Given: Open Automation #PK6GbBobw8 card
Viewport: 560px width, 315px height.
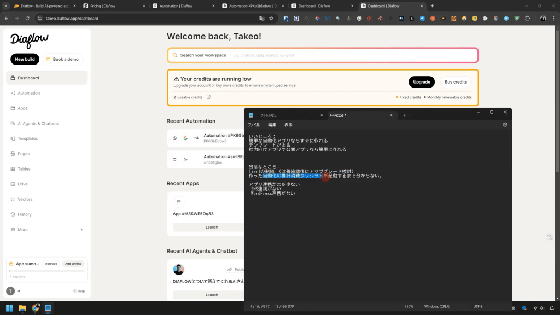Looking at the screenshot, I should (206, 138).
